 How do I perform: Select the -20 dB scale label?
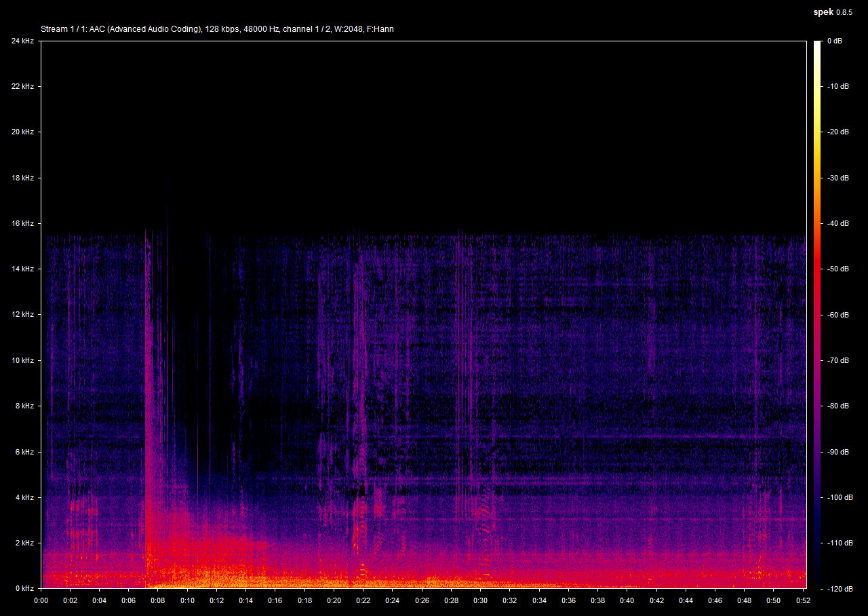(837, 132)
